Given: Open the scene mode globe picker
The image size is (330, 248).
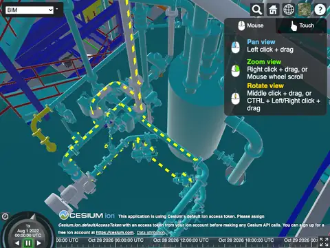Looking at the screenshot, I should [289, 10].
